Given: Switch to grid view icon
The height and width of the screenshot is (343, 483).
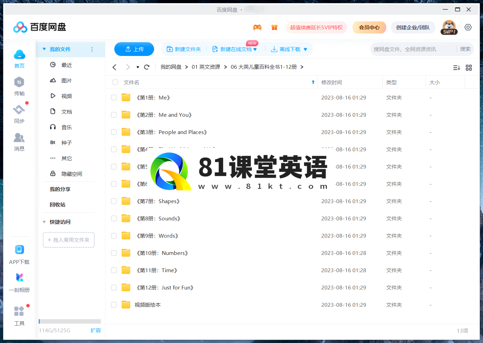Looking at the screenshot, I should tap(469, 68).
